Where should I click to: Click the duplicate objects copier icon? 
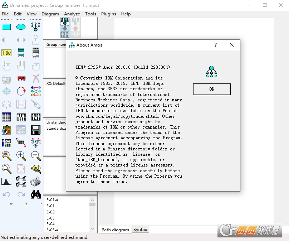tap(6, 79)
